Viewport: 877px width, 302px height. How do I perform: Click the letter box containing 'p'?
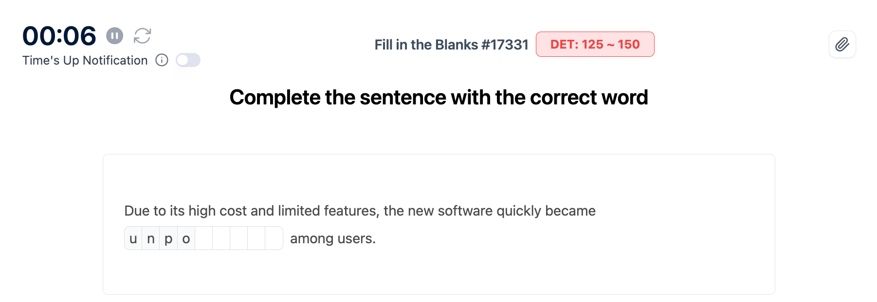(168, 238)
